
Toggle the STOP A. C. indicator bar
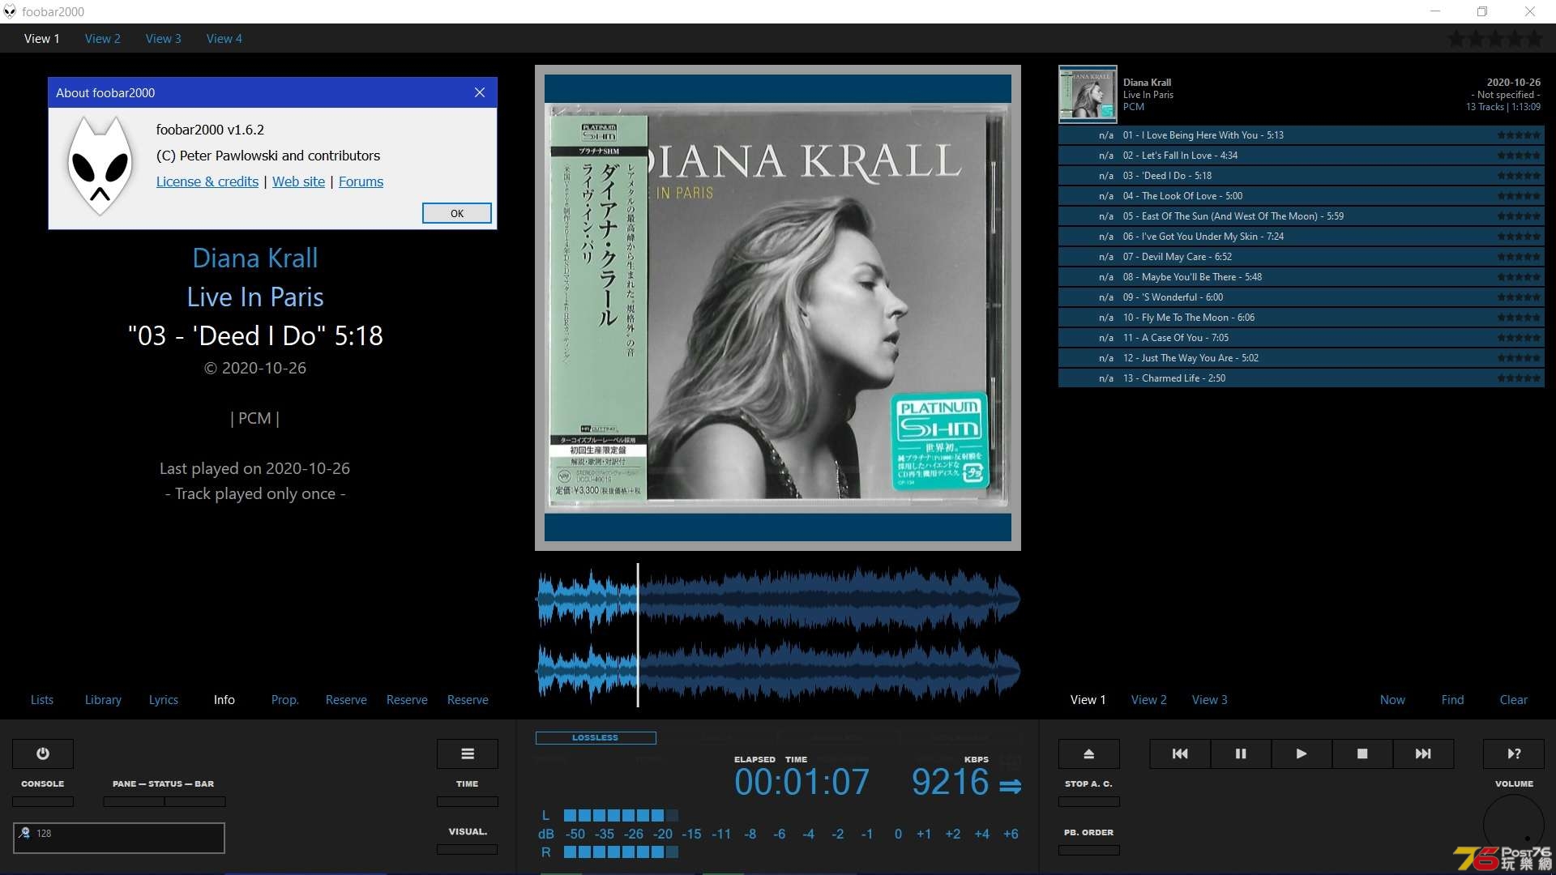(x=1089, y=801)
